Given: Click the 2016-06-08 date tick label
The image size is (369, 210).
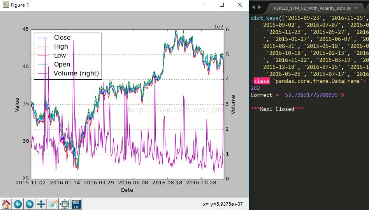Looking at the screenshot, I should click(133, 183).
